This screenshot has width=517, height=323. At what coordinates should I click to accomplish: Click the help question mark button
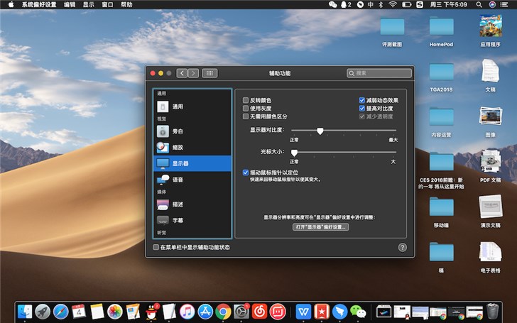click(x=402, y=247)
